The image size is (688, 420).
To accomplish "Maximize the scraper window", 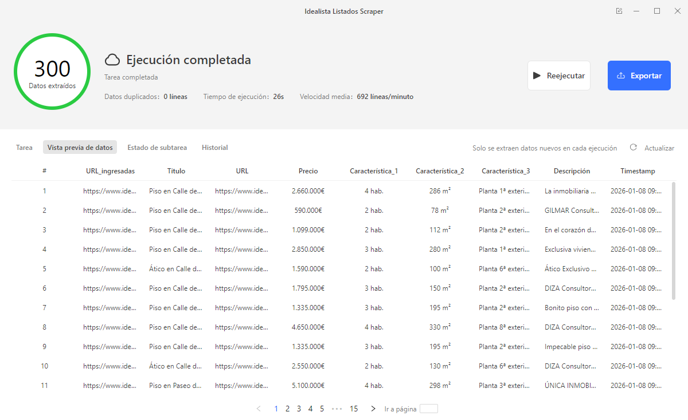I will pyautogui.click(x=657, y=11).
